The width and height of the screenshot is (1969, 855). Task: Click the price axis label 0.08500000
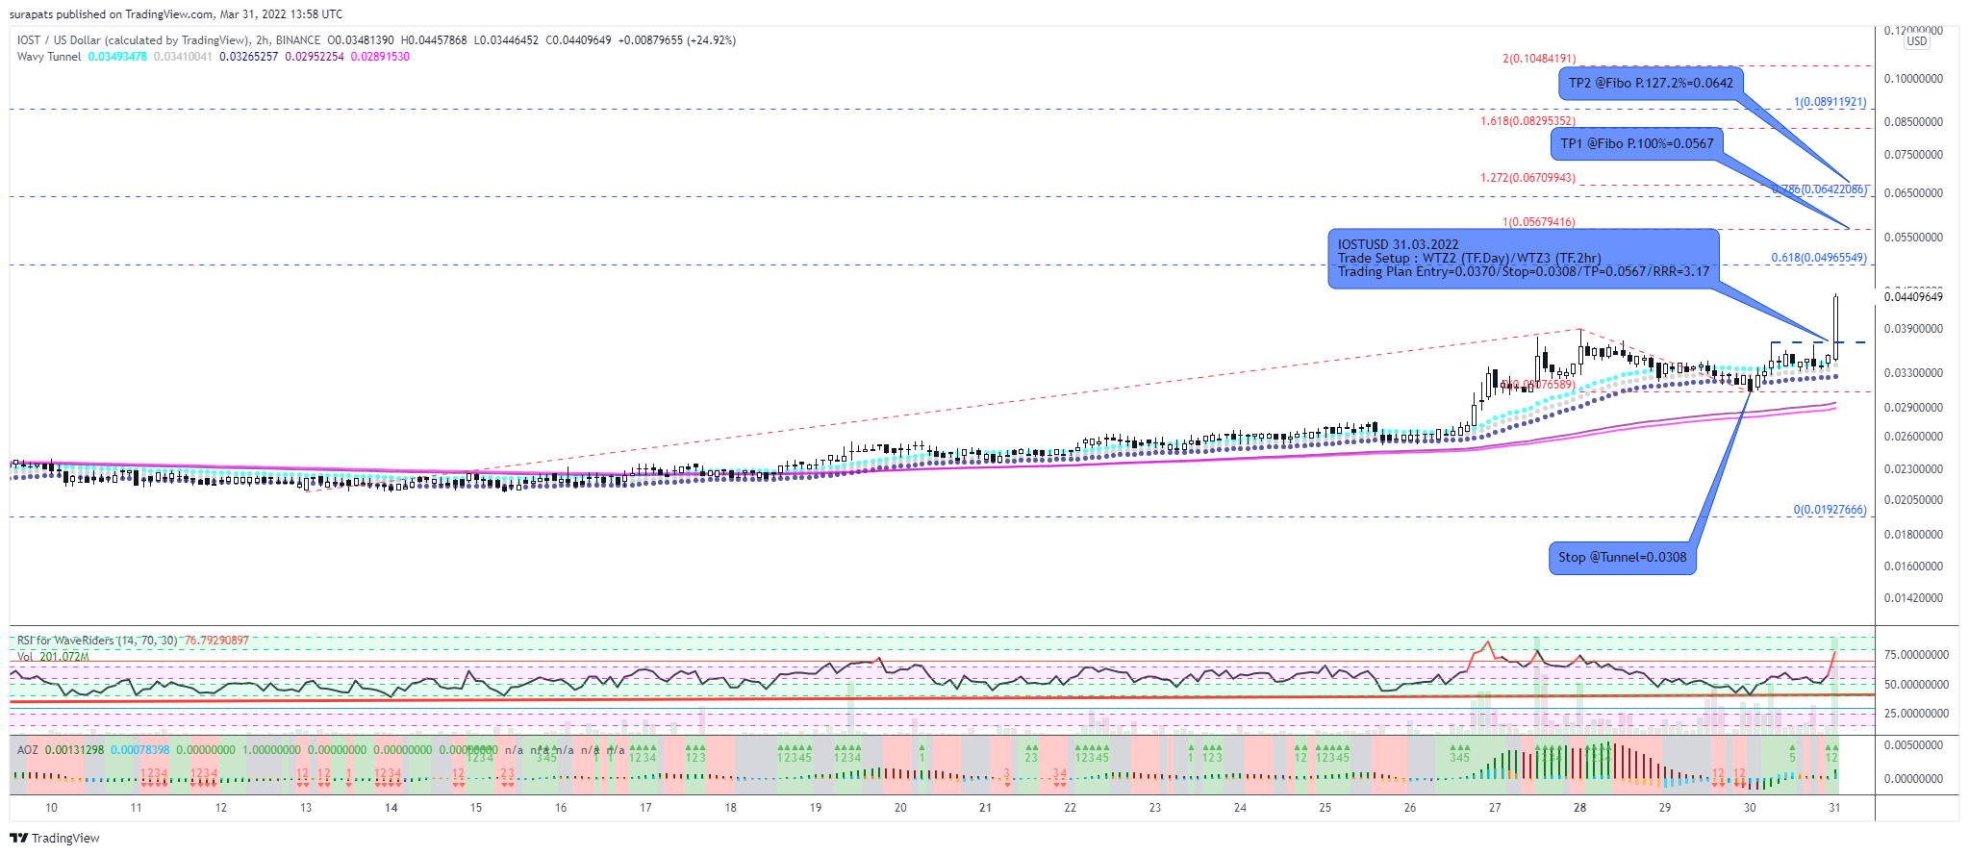pos(1913,122)
